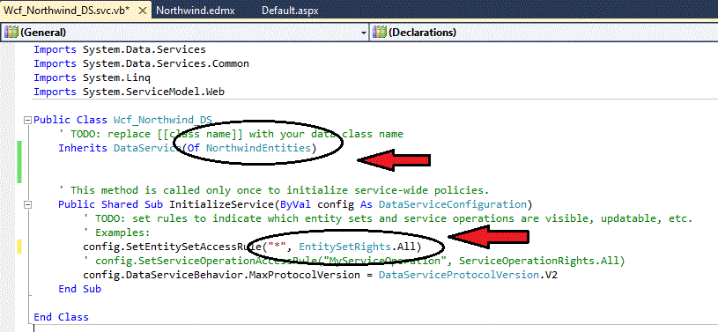The height and width of the screenshot is (332, 718).
Task: Click the TODO set rules comment
Action: (388, 218)
